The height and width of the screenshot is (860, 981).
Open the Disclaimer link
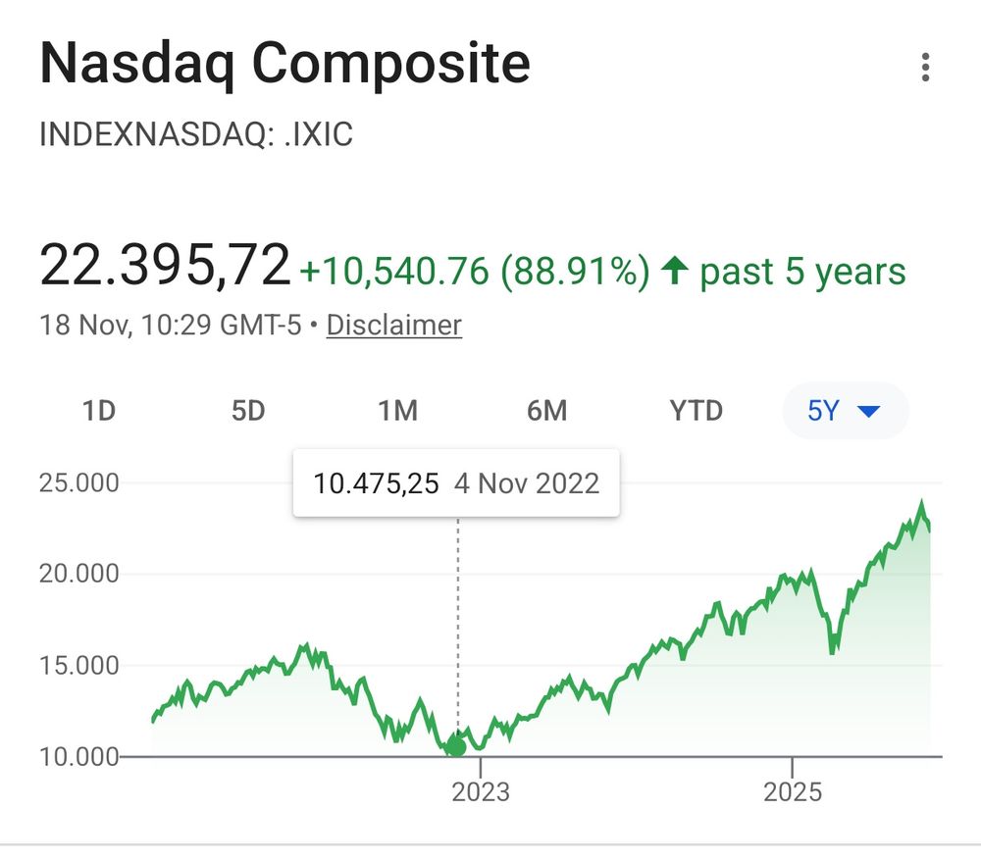(393, 325)
